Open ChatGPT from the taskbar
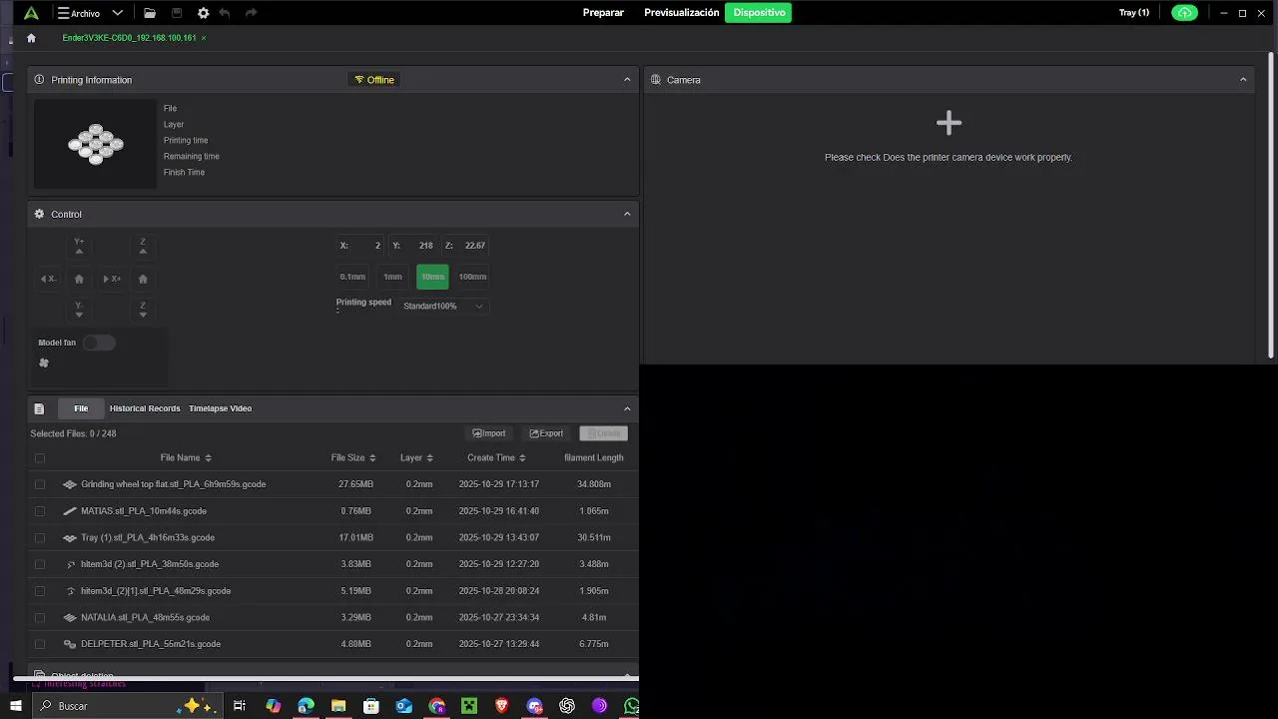The image size is (1278, 719). click(x=567, y=706)
